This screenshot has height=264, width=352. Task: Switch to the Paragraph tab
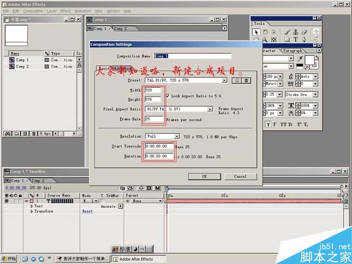tap(293, 51)
